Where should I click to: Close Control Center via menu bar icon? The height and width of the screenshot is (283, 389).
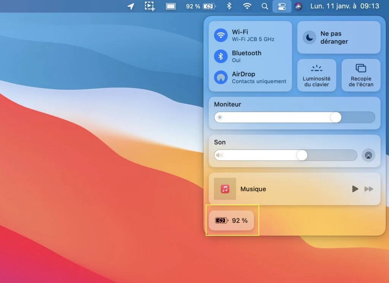[x=282, y=6]
